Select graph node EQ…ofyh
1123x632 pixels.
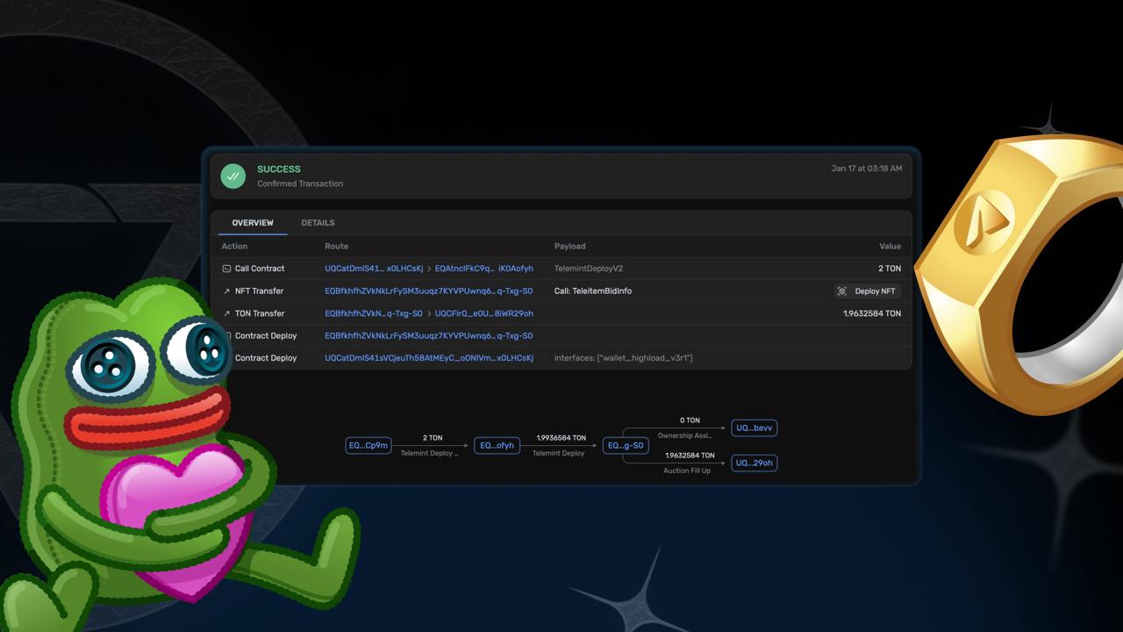497,446
